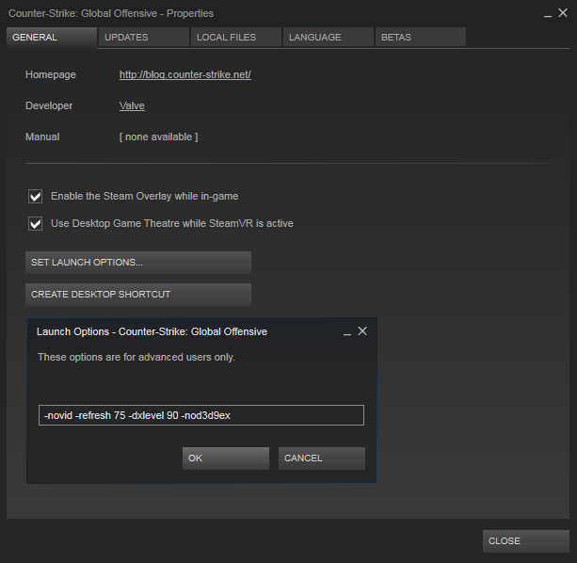Click the '[ none available ]' manual text
The width and height of the screenshot is (577, 563).
click(158, 137)
